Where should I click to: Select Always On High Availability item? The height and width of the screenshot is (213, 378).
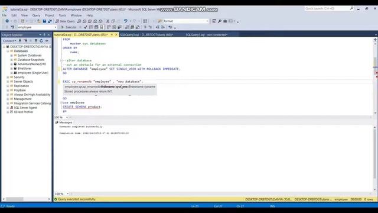(32, 95)
